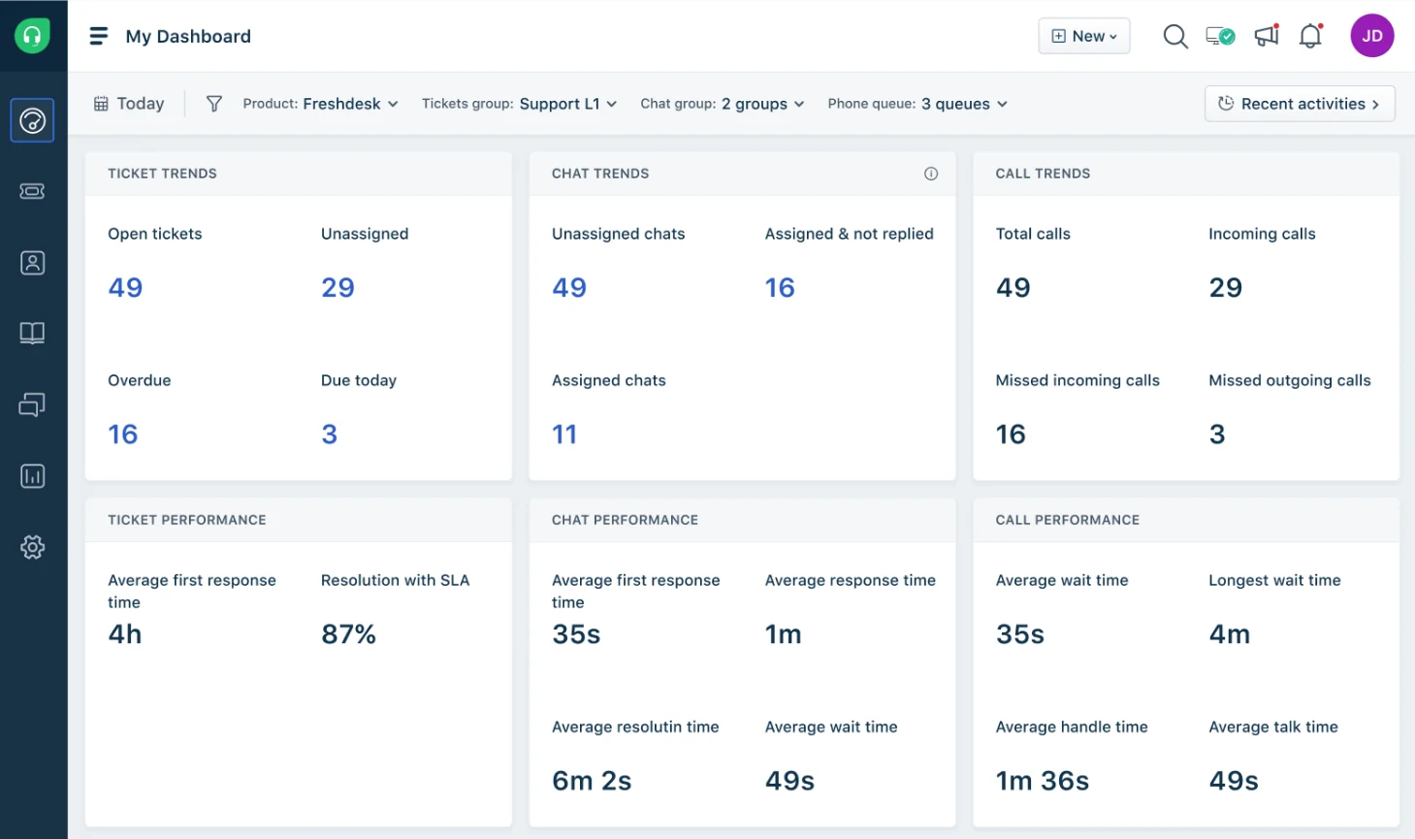The height and width of the screenshot is (839, 1415).
Task: Open the search magnifier icon
Action: click(x=1174, y=36)
